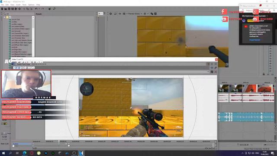Select sm.Elliptical Distortion Legacy plug-in

22,54
